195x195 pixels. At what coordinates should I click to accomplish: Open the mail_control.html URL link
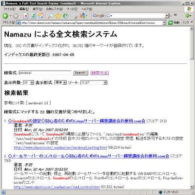[57, 187]
